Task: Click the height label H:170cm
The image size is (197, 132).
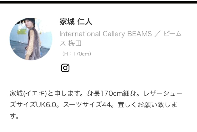Action: click(x=77, y=54)
